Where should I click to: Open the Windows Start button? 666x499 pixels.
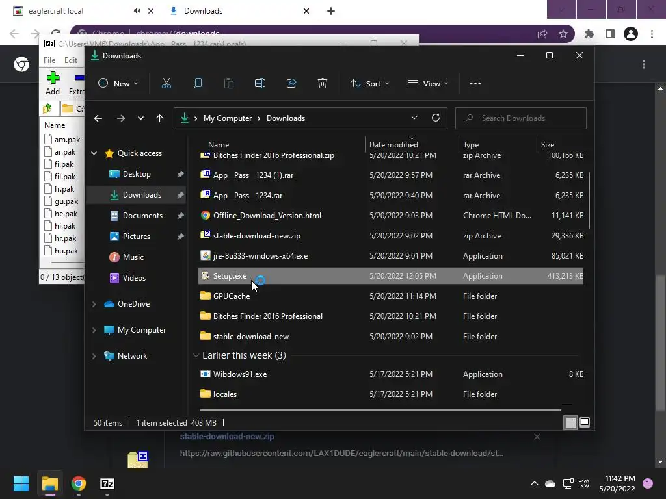tap(21, 483)
